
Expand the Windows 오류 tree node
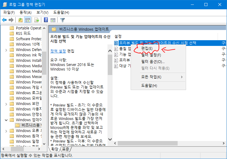click(x=6, y=131)
